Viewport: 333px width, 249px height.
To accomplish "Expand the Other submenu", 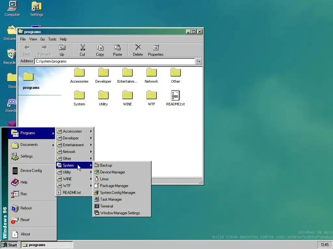I will pyautogui.click(x=74, y=158).
